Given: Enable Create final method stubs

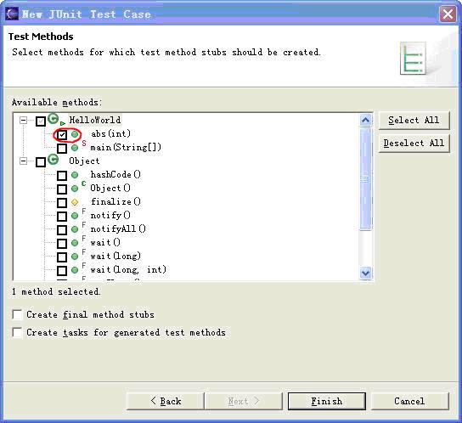Looking at the screenshot, I should click(x=17, y=314).
